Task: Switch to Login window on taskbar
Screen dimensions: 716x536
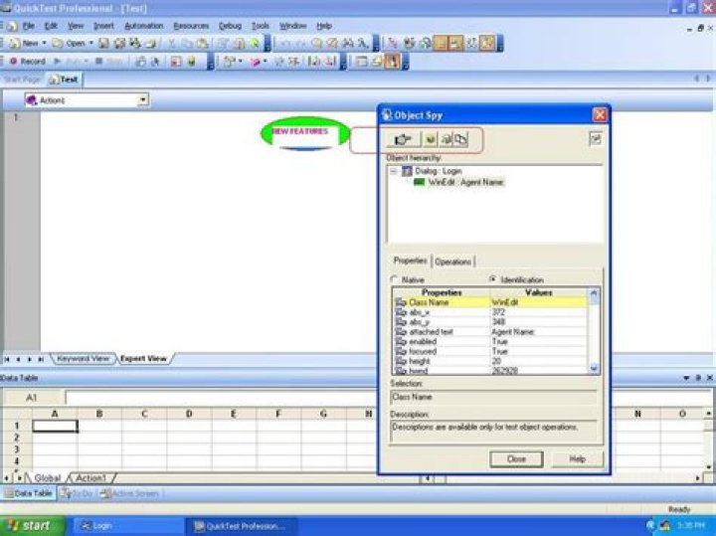Action: pos(128,526)
